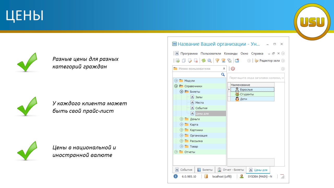Screen dimensions: 334x188
Task: Collapse the Билеты tree node arrow
Action: [182, 92]
